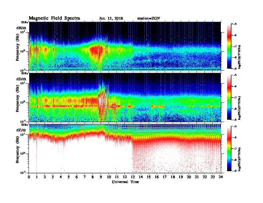Select the "dH/dt" panel label

click(x=21, y=28)
